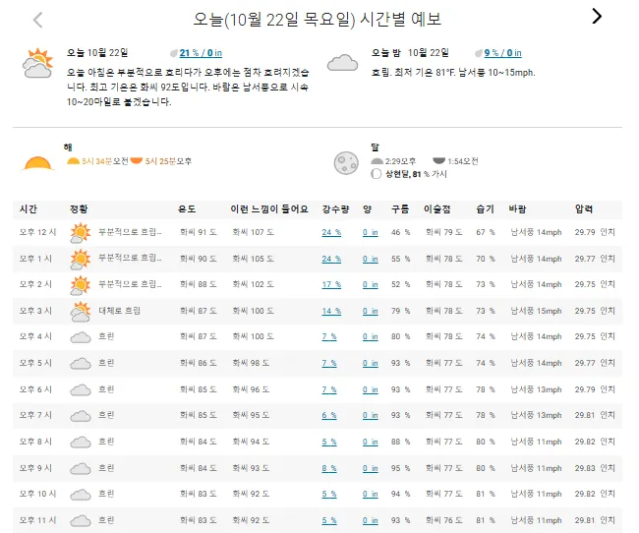Select the 남서풍 15mph wind cell
Viewport: 639px width, 533px height.
pyautogui.click(x=537, y=311)
